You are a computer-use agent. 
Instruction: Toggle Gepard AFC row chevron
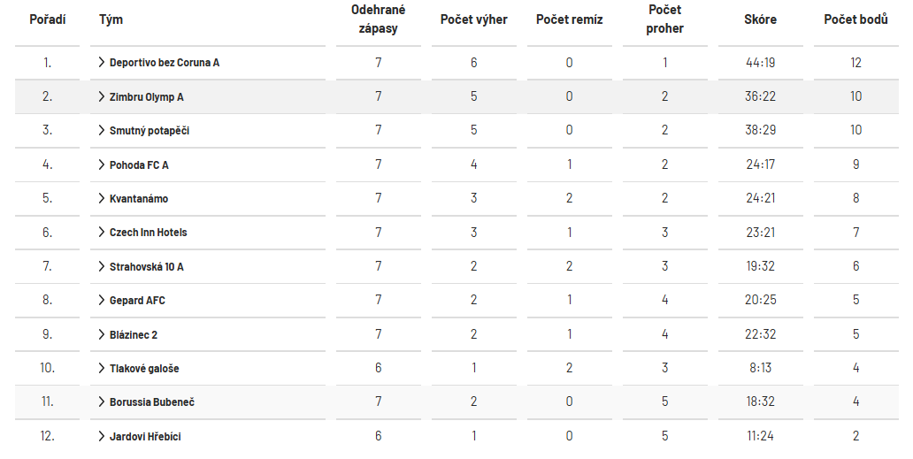pyautogui.click(x=102, y=300)
